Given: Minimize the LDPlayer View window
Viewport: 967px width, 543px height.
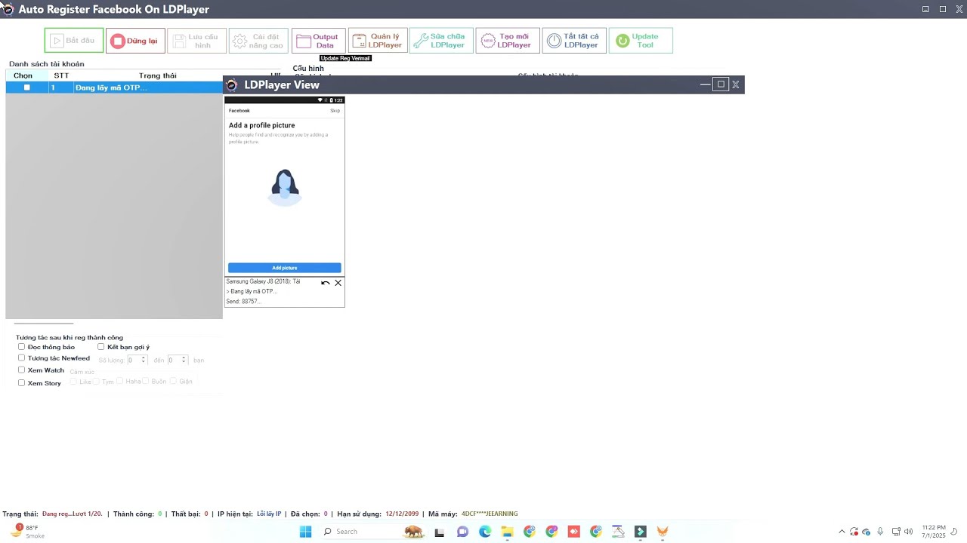Looking at the screenshot, I should click(705, 84).
